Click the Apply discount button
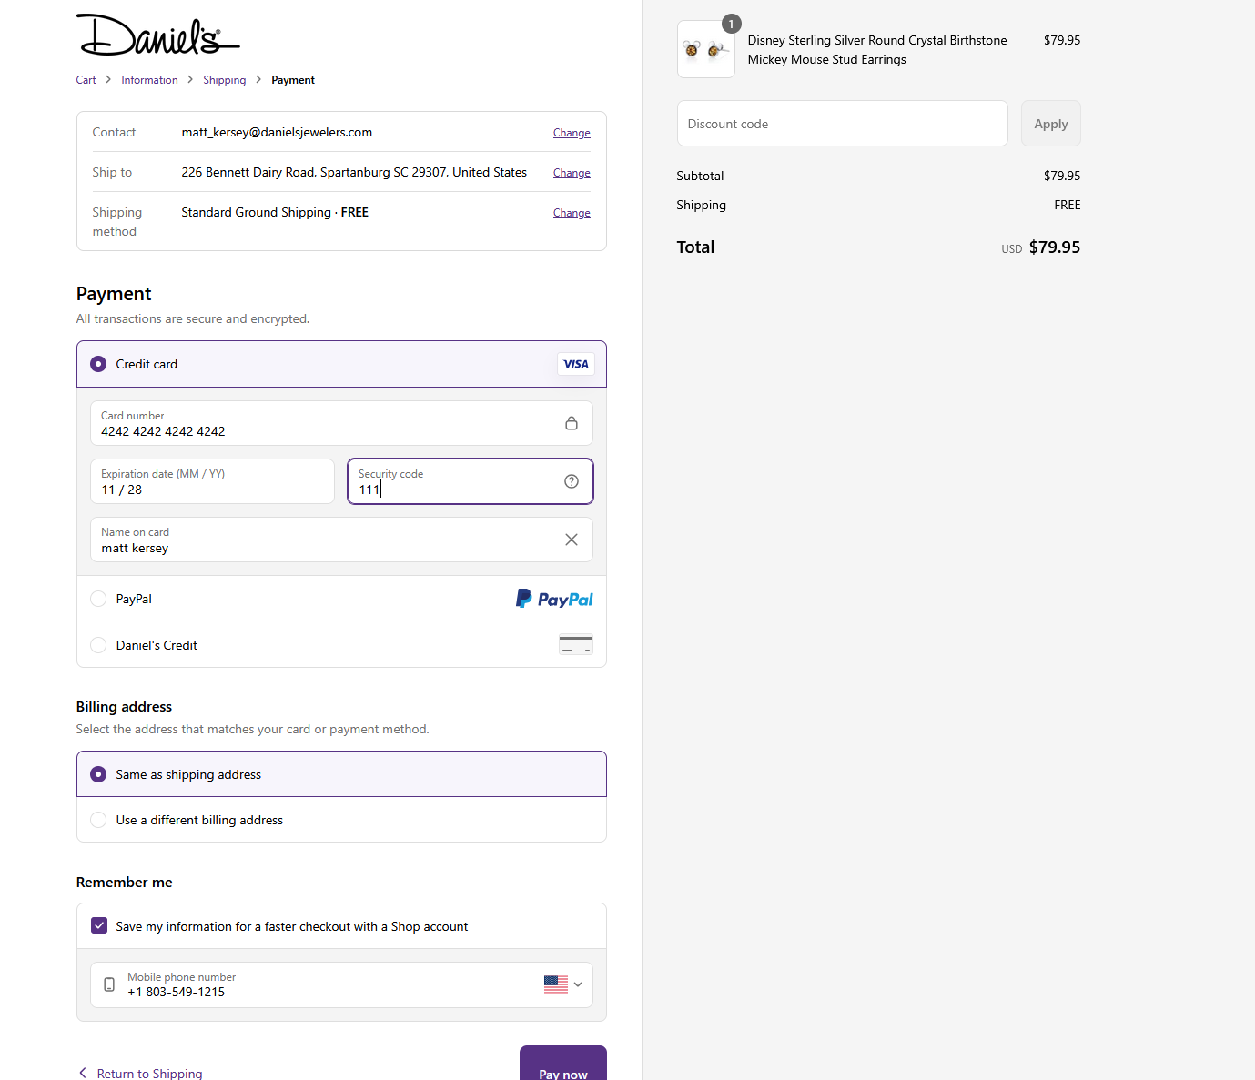This screenshot has width=1255, height=1080. pos(1051,124)
